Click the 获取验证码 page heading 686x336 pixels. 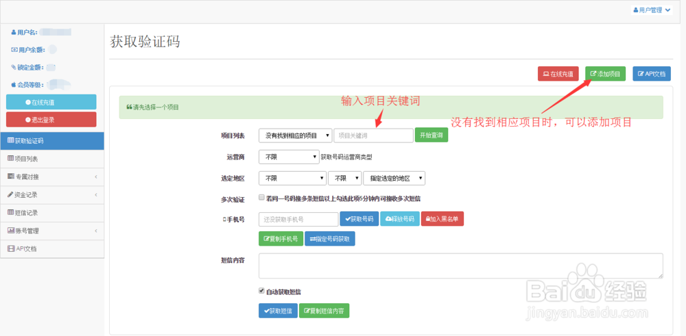(145, 42)
